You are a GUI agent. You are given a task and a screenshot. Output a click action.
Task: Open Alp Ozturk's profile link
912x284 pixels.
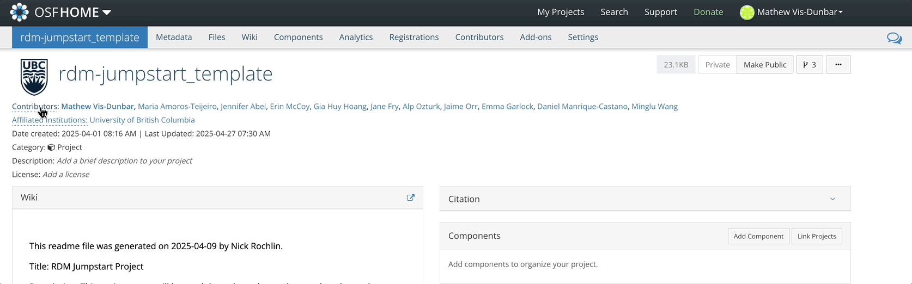tap(421, 107)
